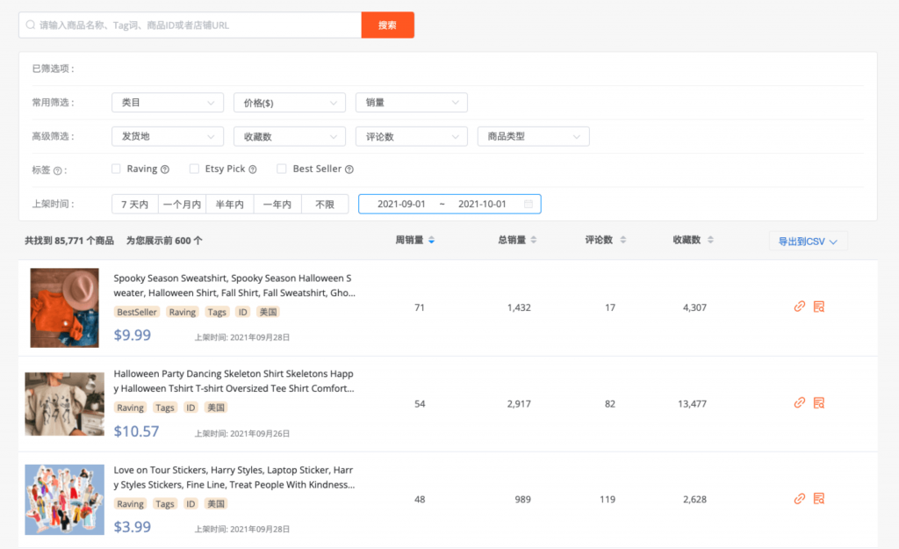
Task: Select the 7天内 listing time filter
Action: (134, 202)
